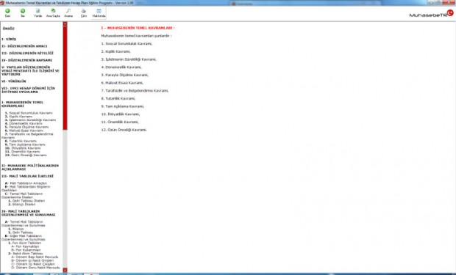
Task: Open VII- 1993 HESAP DÖNEMİ İÇİN link
Action: coord(28,90)
